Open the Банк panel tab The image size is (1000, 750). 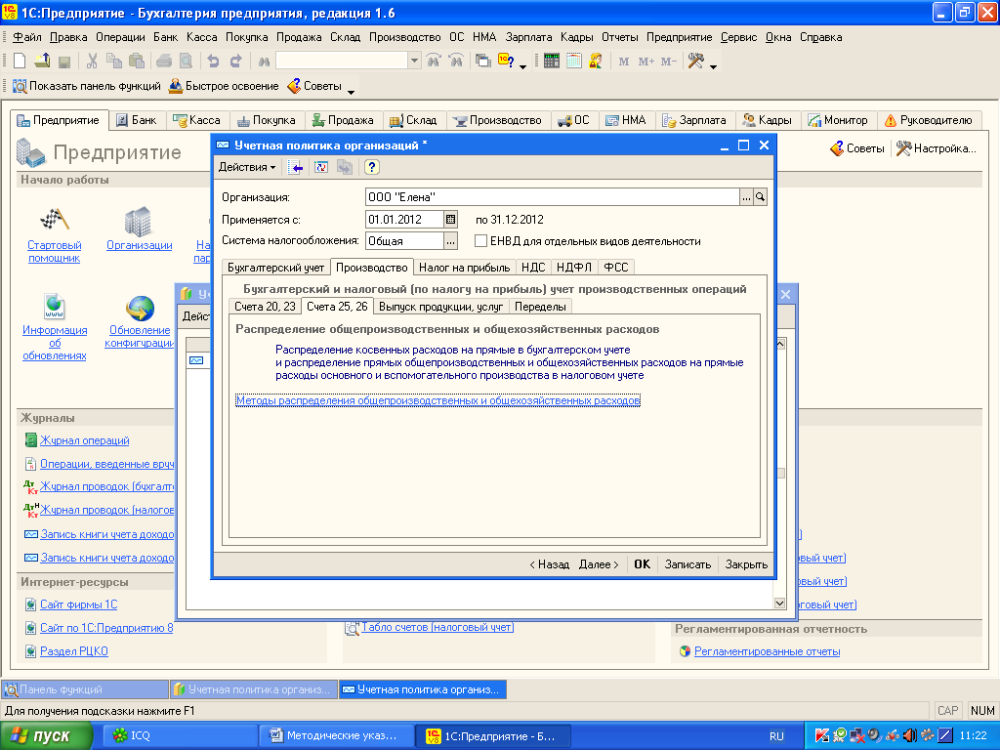pos(137,120)
